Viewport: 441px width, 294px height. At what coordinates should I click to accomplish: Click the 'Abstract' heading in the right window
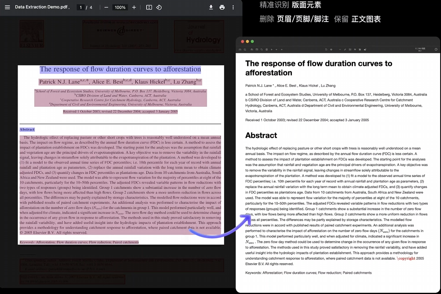[x=261, y=135]
